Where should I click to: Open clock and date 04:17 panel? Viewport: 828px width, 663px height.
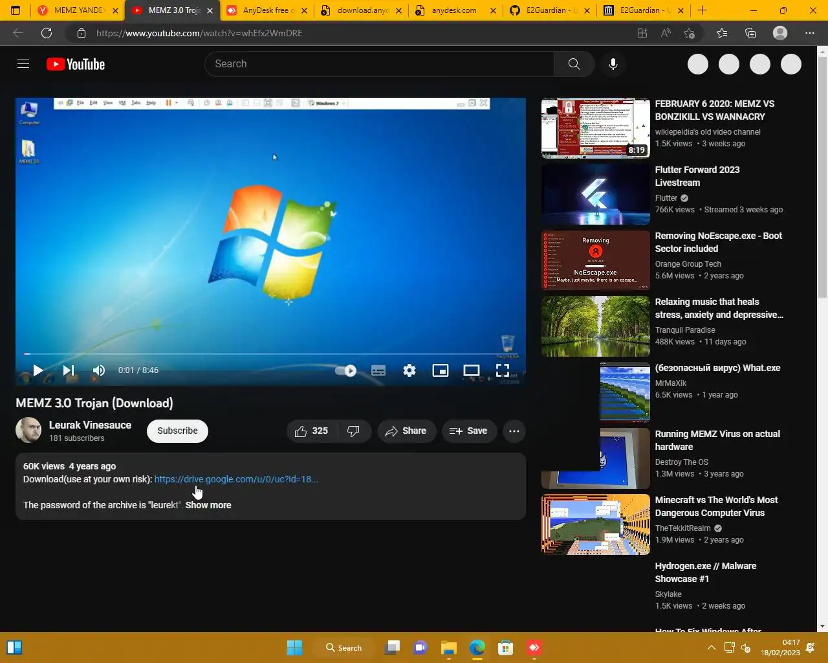pyautogui.click(x=780, y=647)
